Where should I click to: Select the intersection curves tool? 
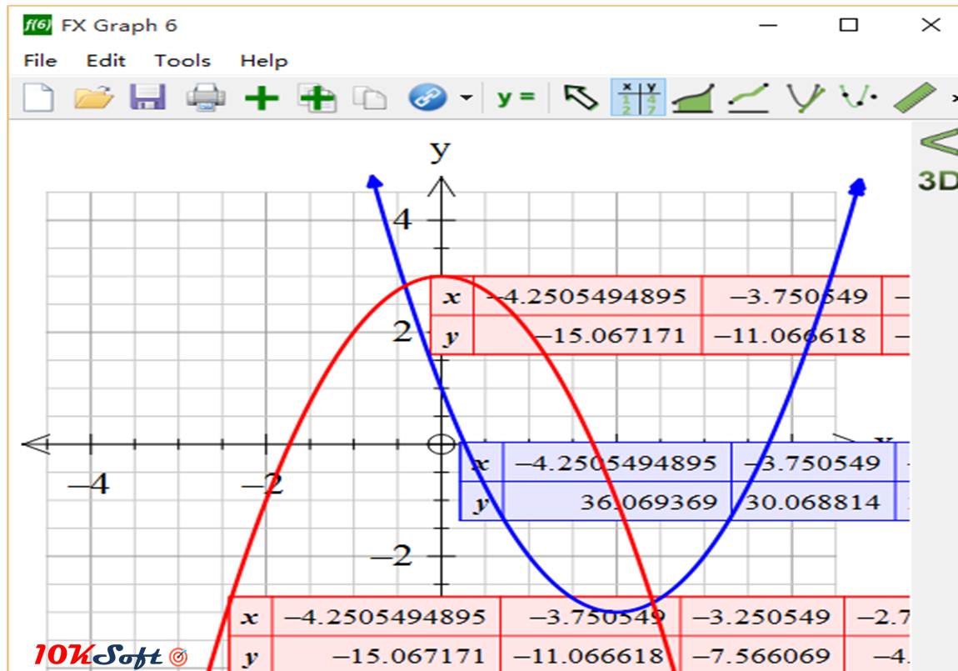[x=805, y=98]
